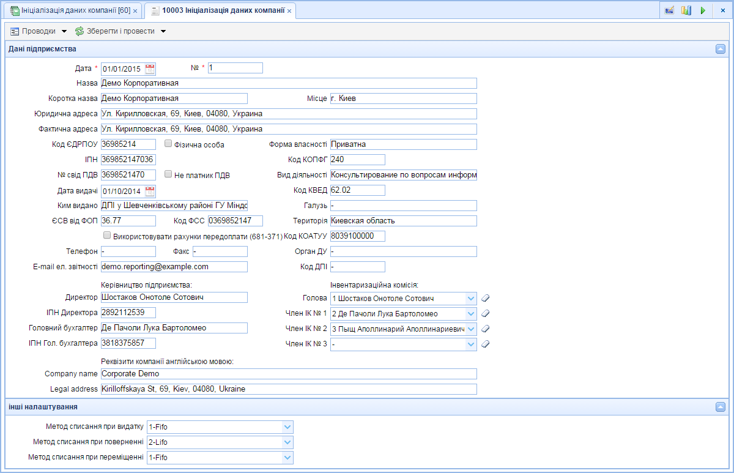
Task: Click the Назва input field
Action: [x=289, y=83]
